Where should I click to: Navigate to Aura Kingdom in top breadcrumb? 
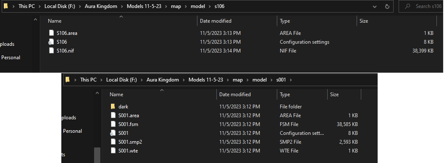101,6
